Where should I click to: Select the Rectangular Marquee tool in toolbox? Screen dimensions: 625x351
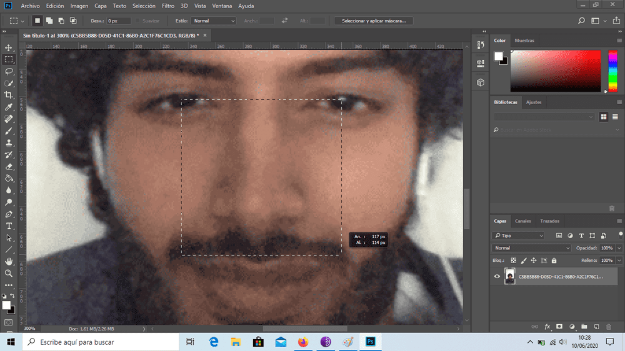pos(8,60)
